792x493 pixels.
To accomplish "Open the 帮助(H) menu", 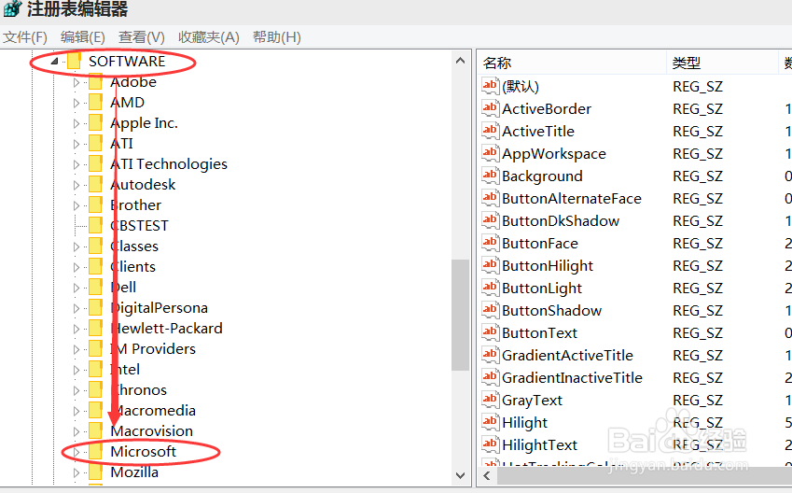I will tap(277, 37).
